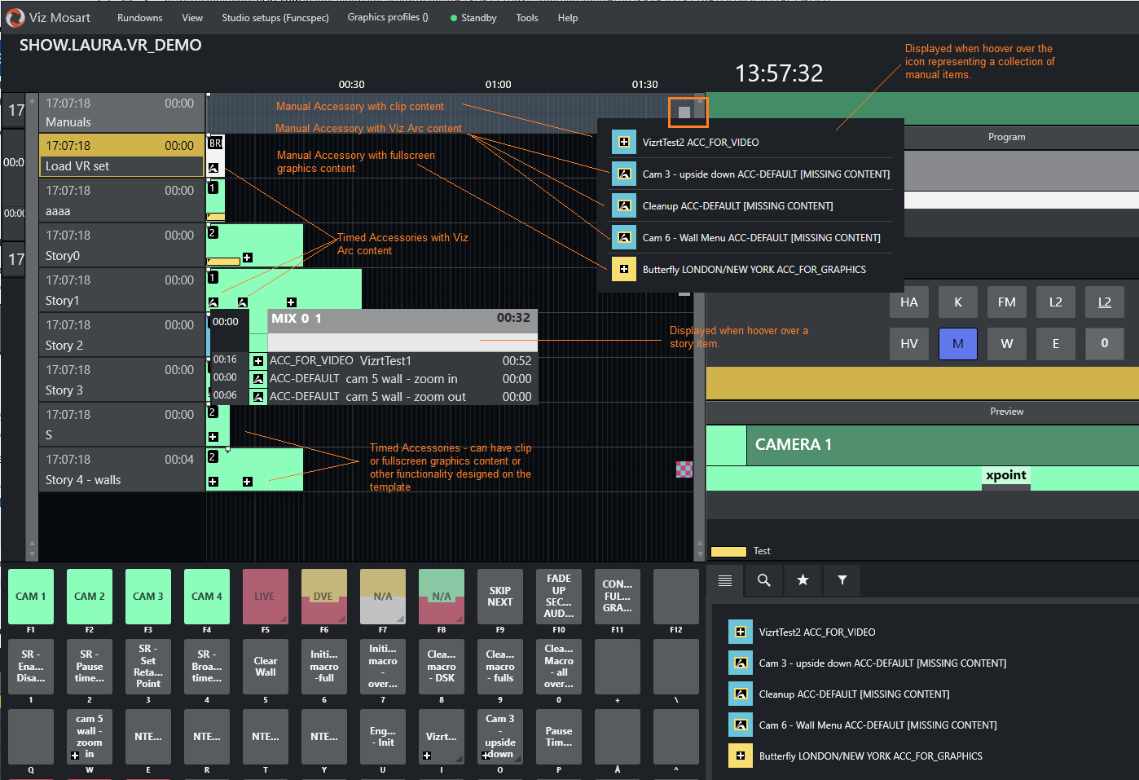Click checkered red icon at Story 4 walls row
This screenshot has height=780, width=1139.
[x=684, y=469]
